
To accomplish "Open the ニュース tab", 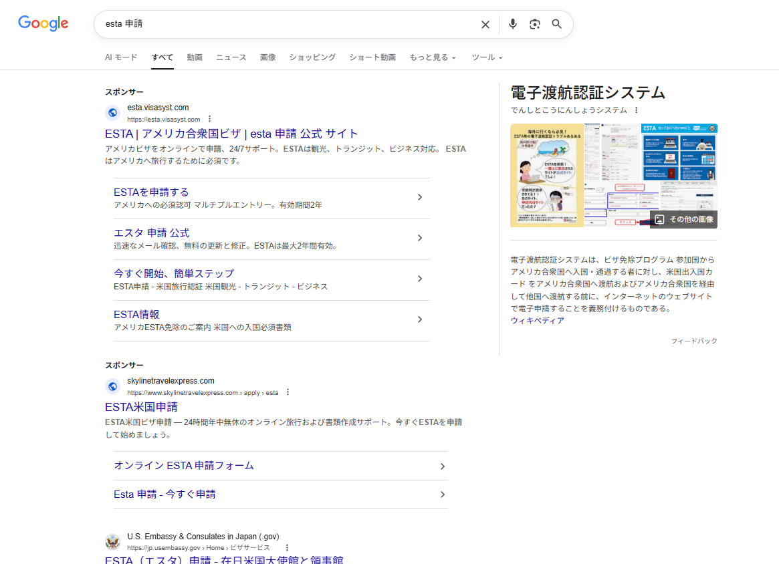I will click(x=231, y=57).
